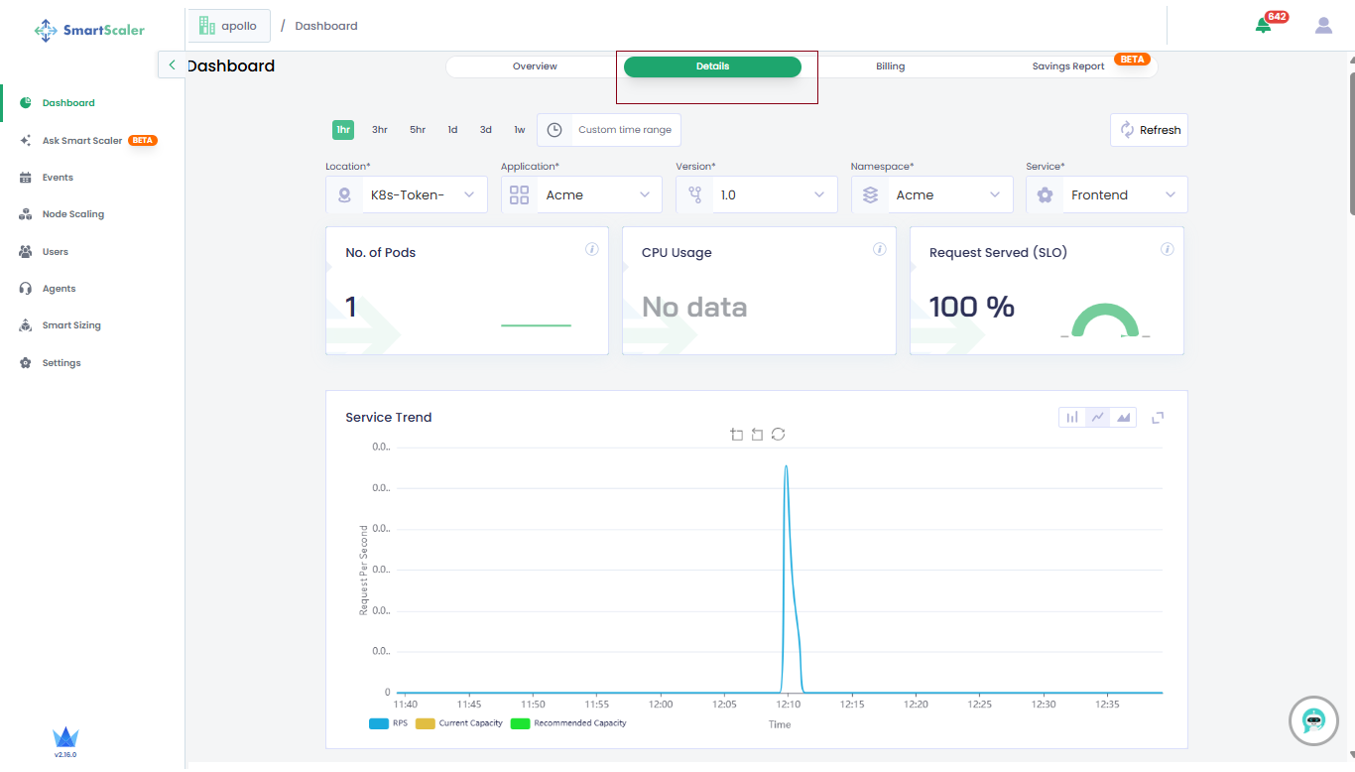Open the chatbot assistant bubble

[1313, 721]
